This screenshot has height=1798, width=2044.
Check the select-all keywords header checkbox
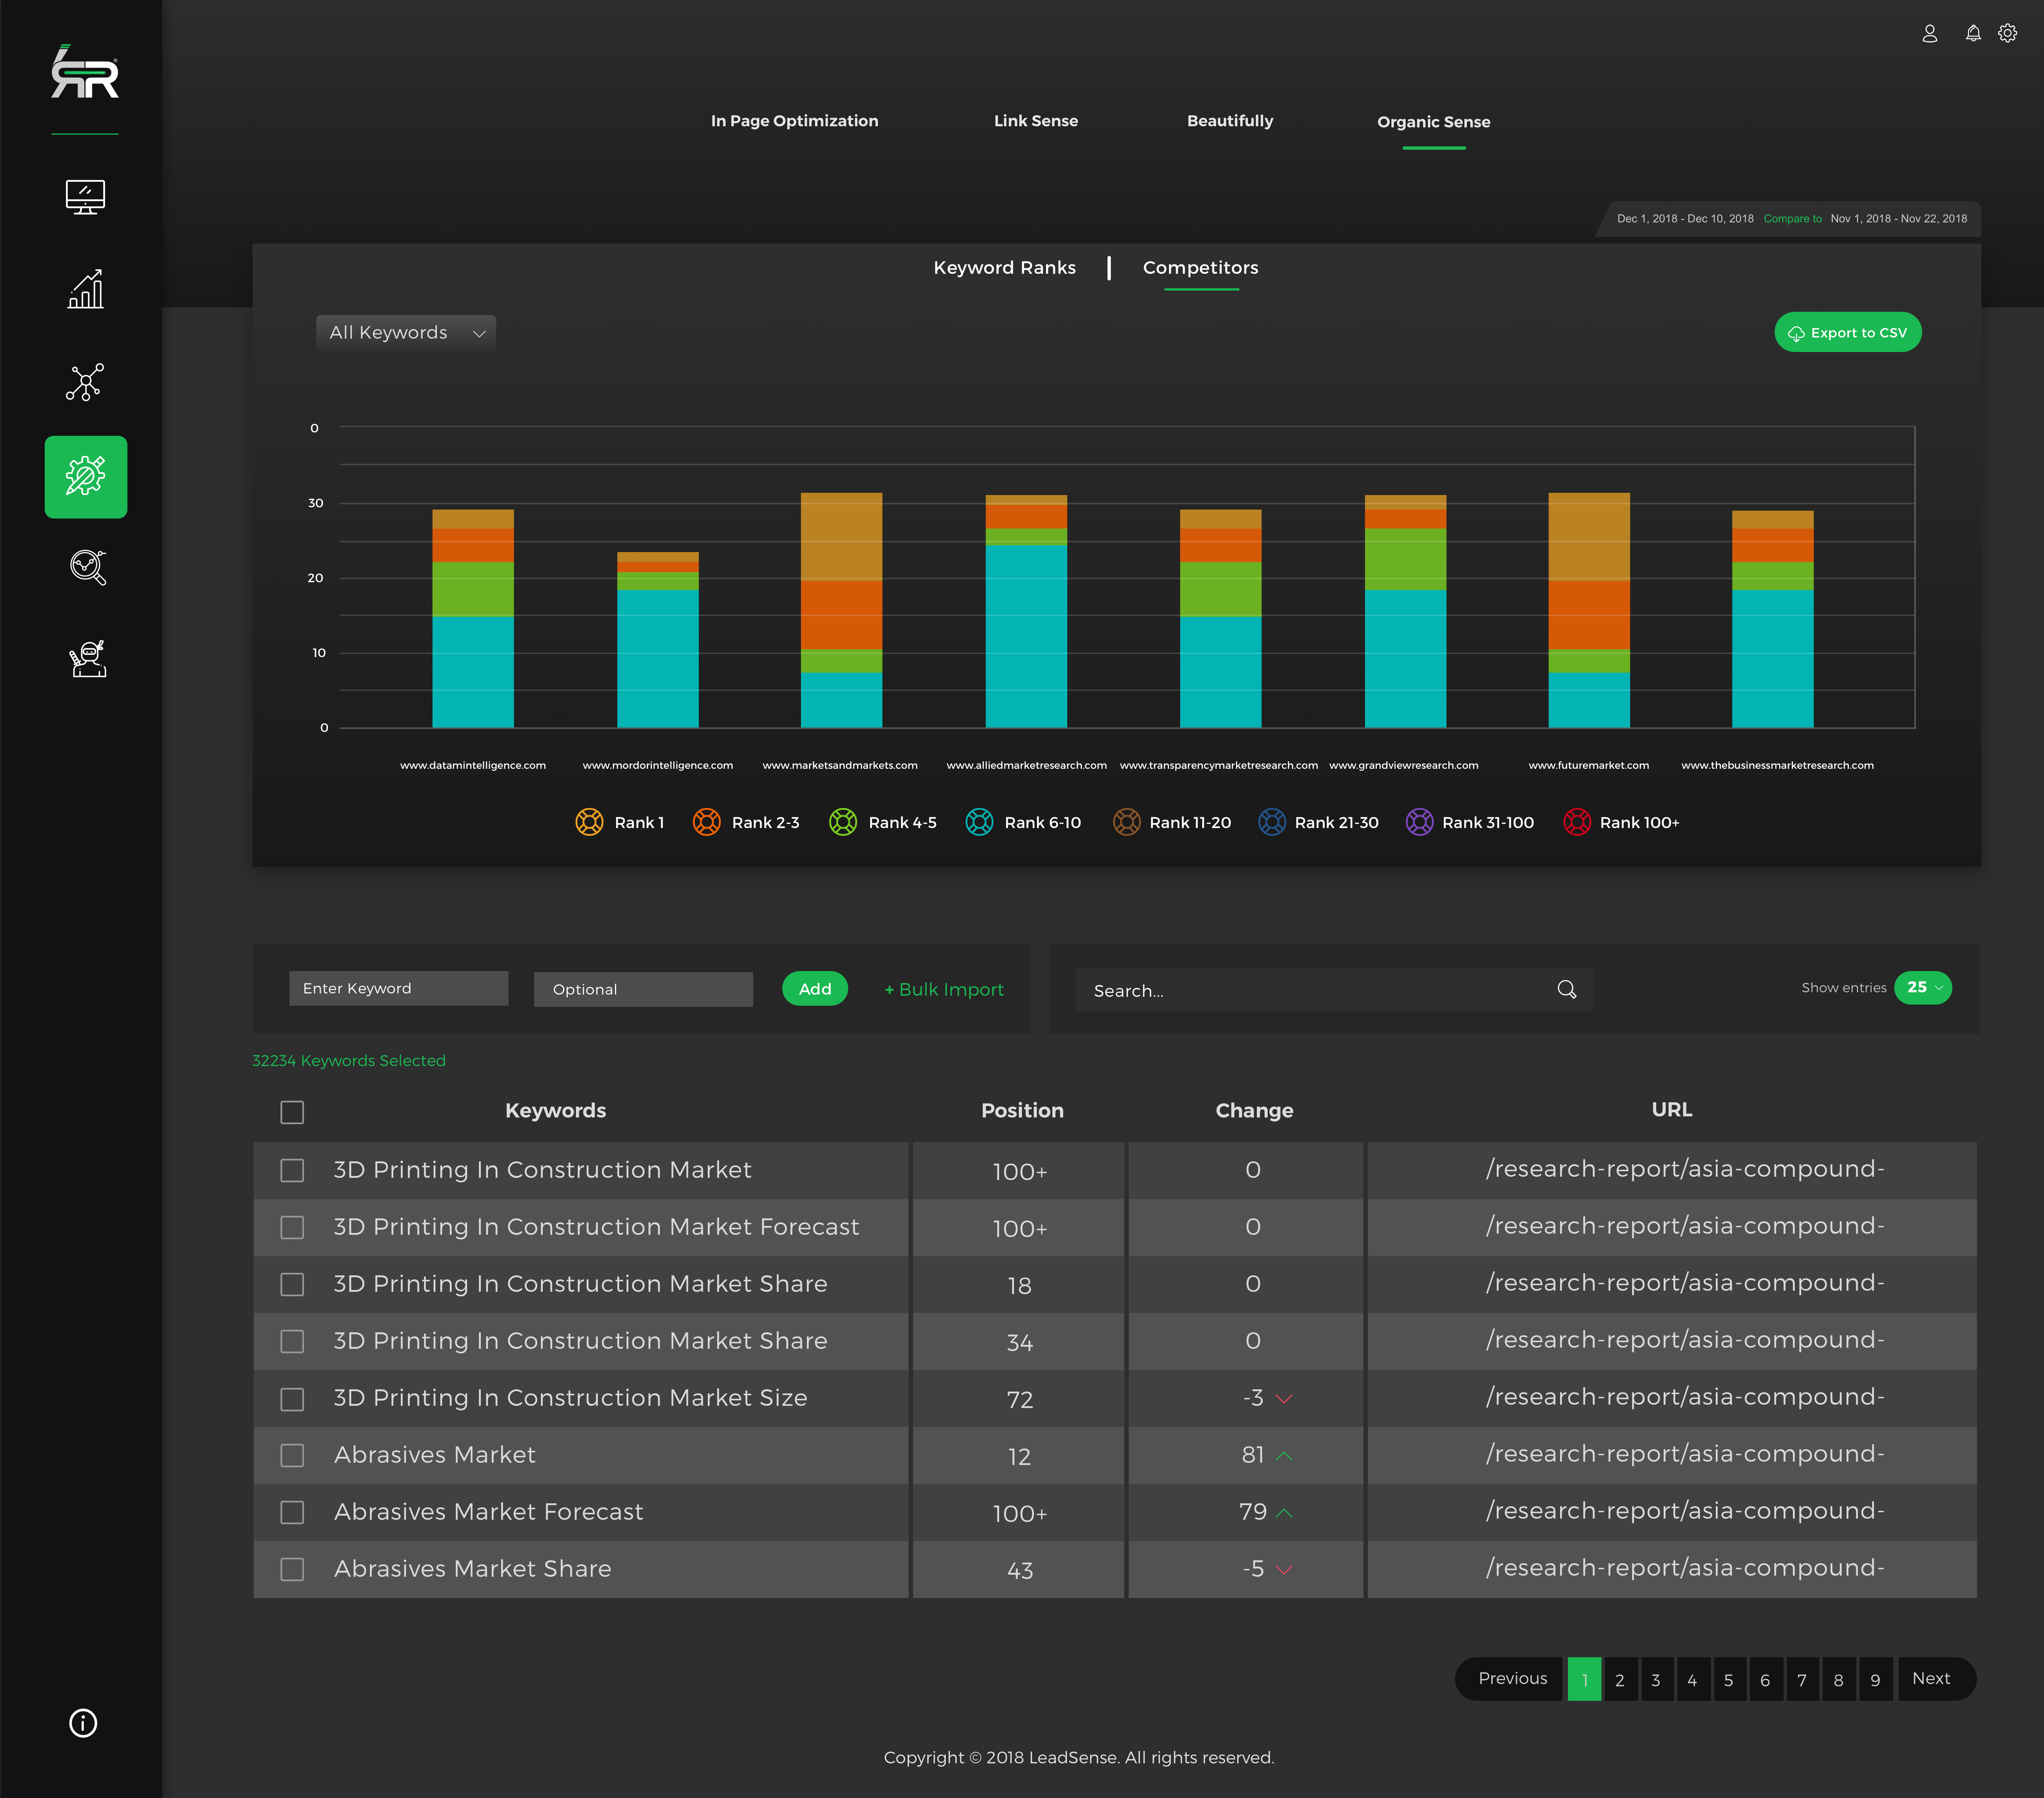292,1112
